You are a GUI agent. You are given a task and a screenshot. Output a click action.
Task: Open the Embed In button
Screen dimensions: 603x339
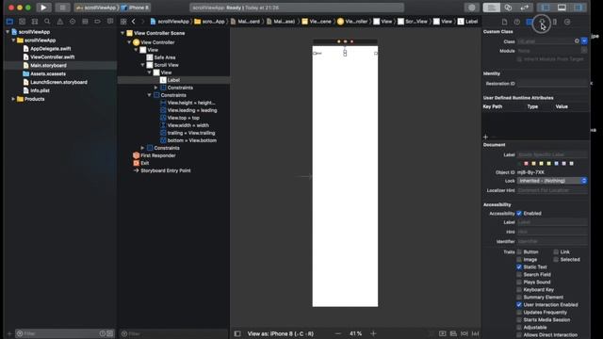coord(442,333)
